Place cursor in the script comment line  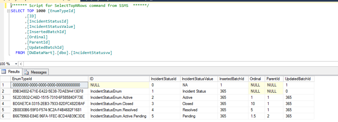coord(80,6)
